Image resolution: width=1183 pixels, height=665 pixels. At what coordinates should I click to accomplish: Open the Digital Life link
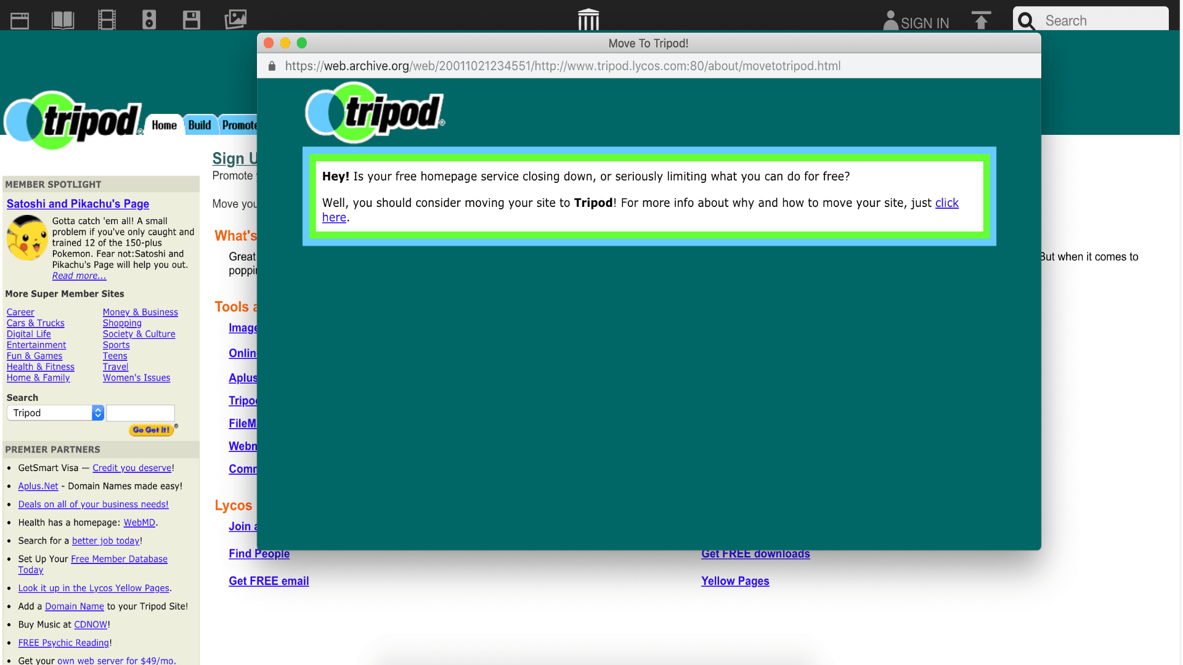(28, 334)
